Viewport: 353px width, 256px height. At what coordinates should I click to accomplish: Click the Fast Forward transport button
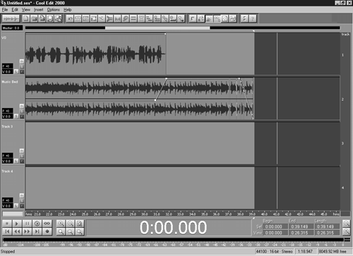click(27, 231)
